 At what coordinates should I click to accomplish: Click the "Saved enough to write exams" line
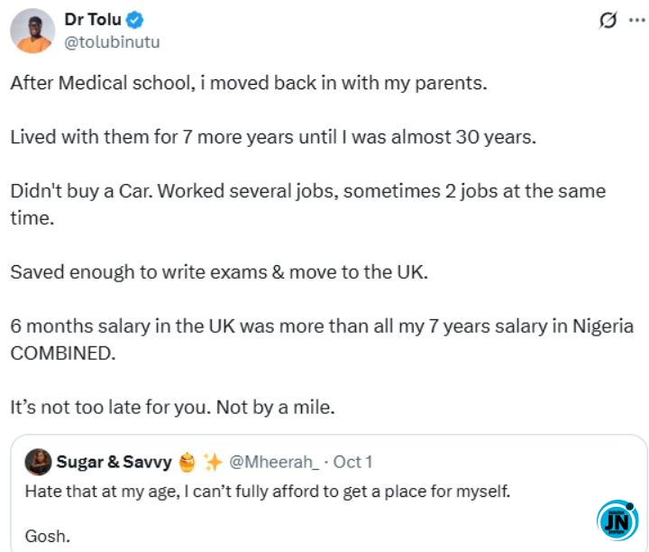[219, 271]
